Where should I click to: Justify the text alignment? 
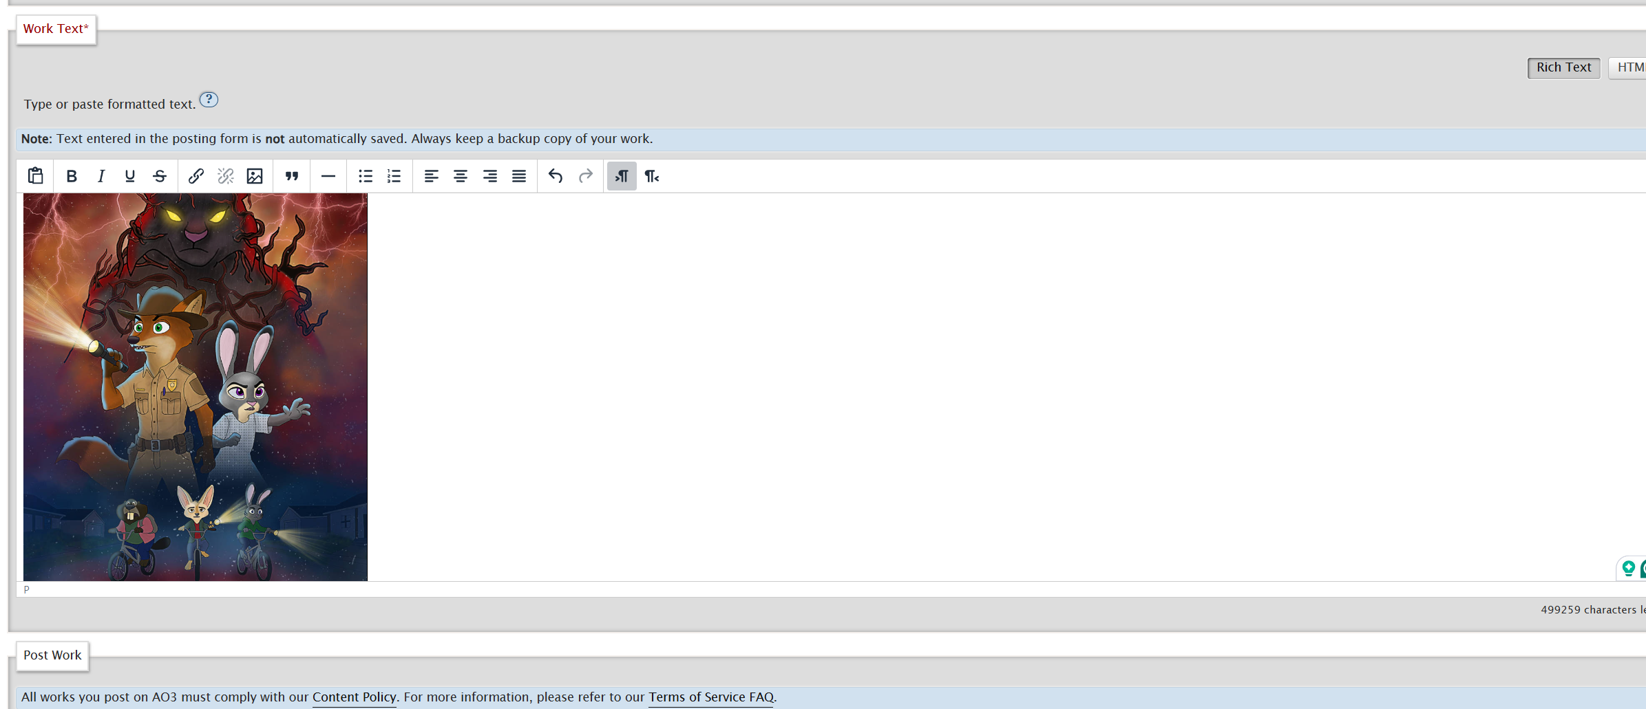coord(519,176)
